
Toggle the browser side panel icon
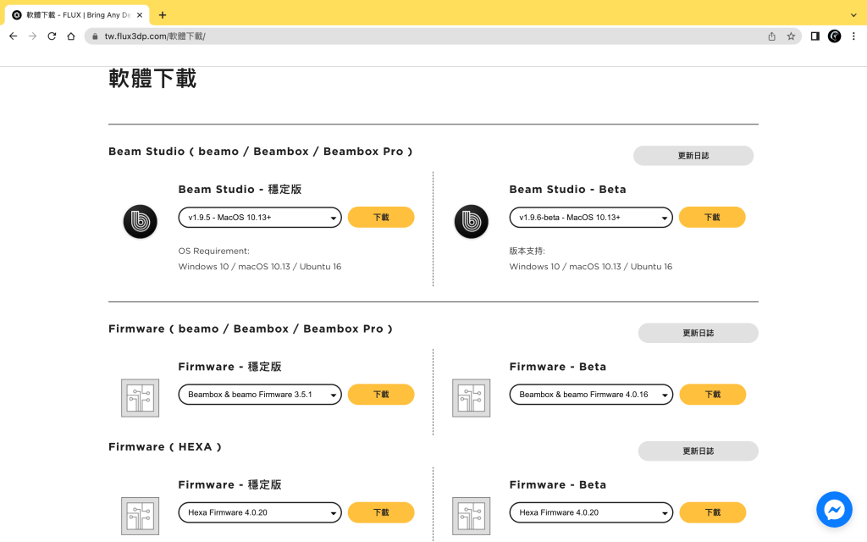pyautogui.click(x=815, y=36)
